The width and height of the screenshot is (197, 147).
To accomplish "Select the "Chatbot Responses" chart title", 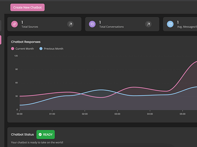I will 26,42.
